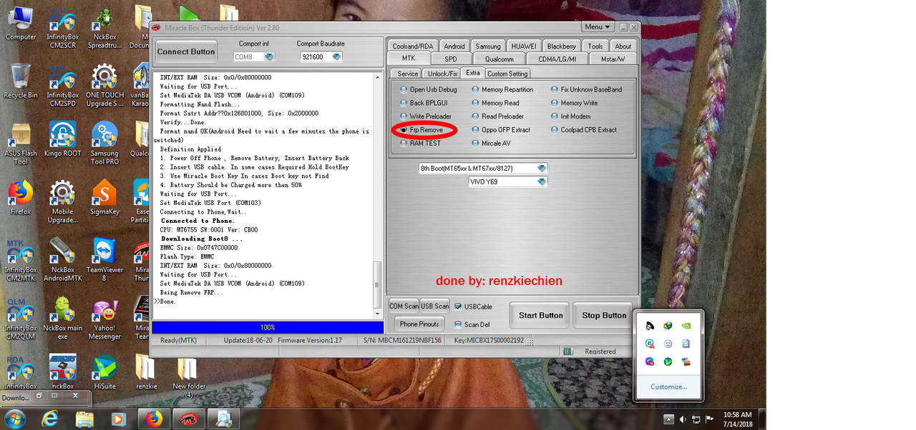The height and width of the screenshot is (430, 916).
Task: Open the Service sub-tab
Action: point(408,74)
